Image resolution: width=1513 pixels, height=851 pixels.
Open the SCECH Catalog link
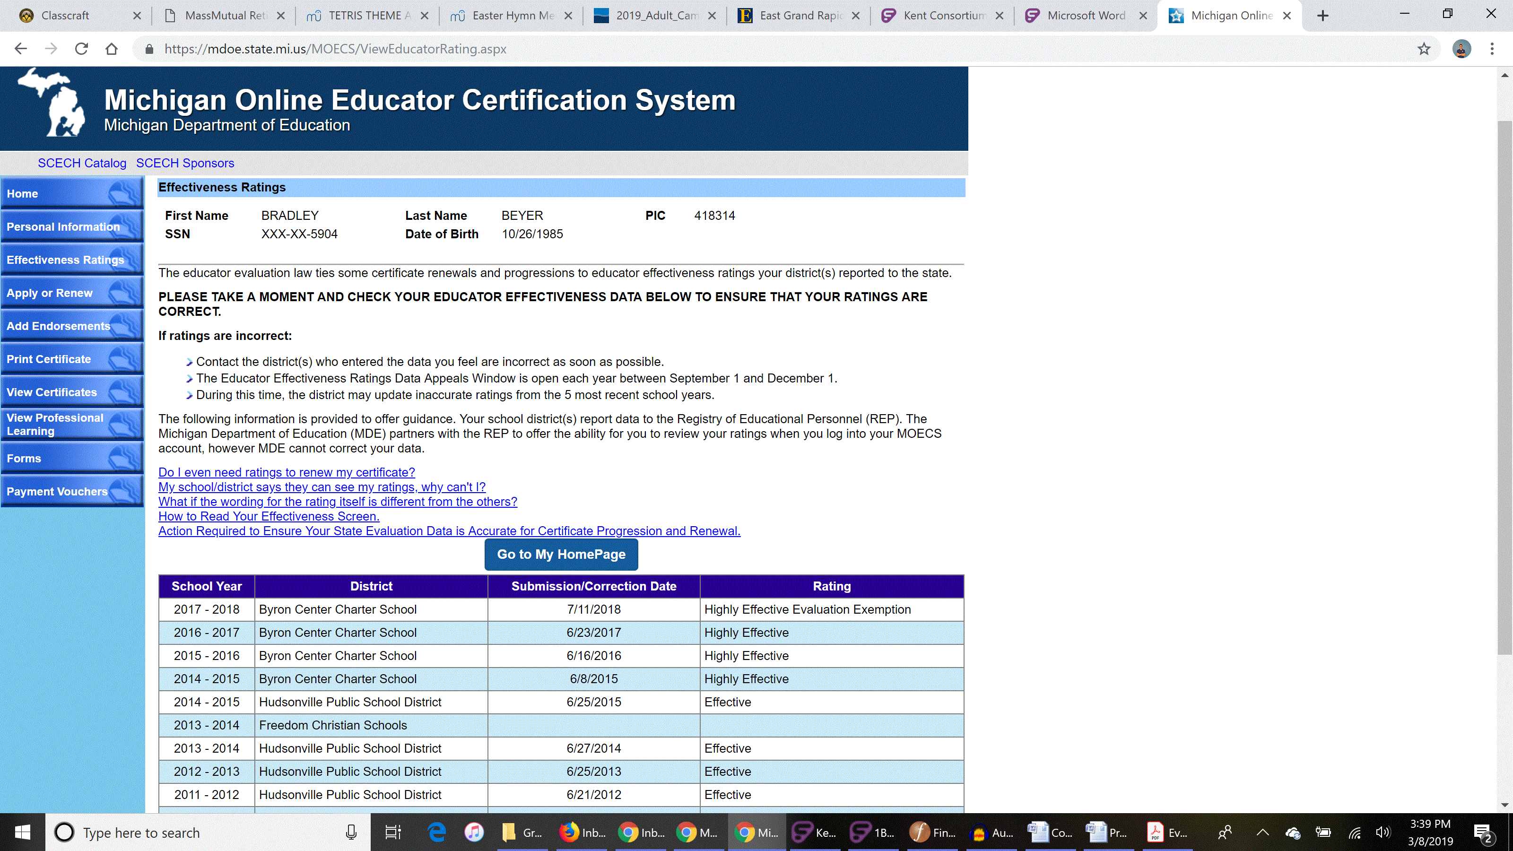[x=82, y=163]
